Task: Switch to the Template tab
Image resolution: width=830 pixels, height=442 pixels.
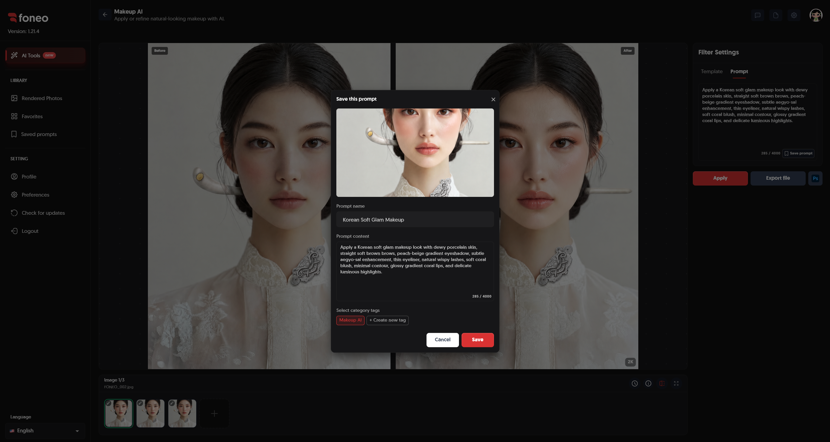Action: point(712,72)
